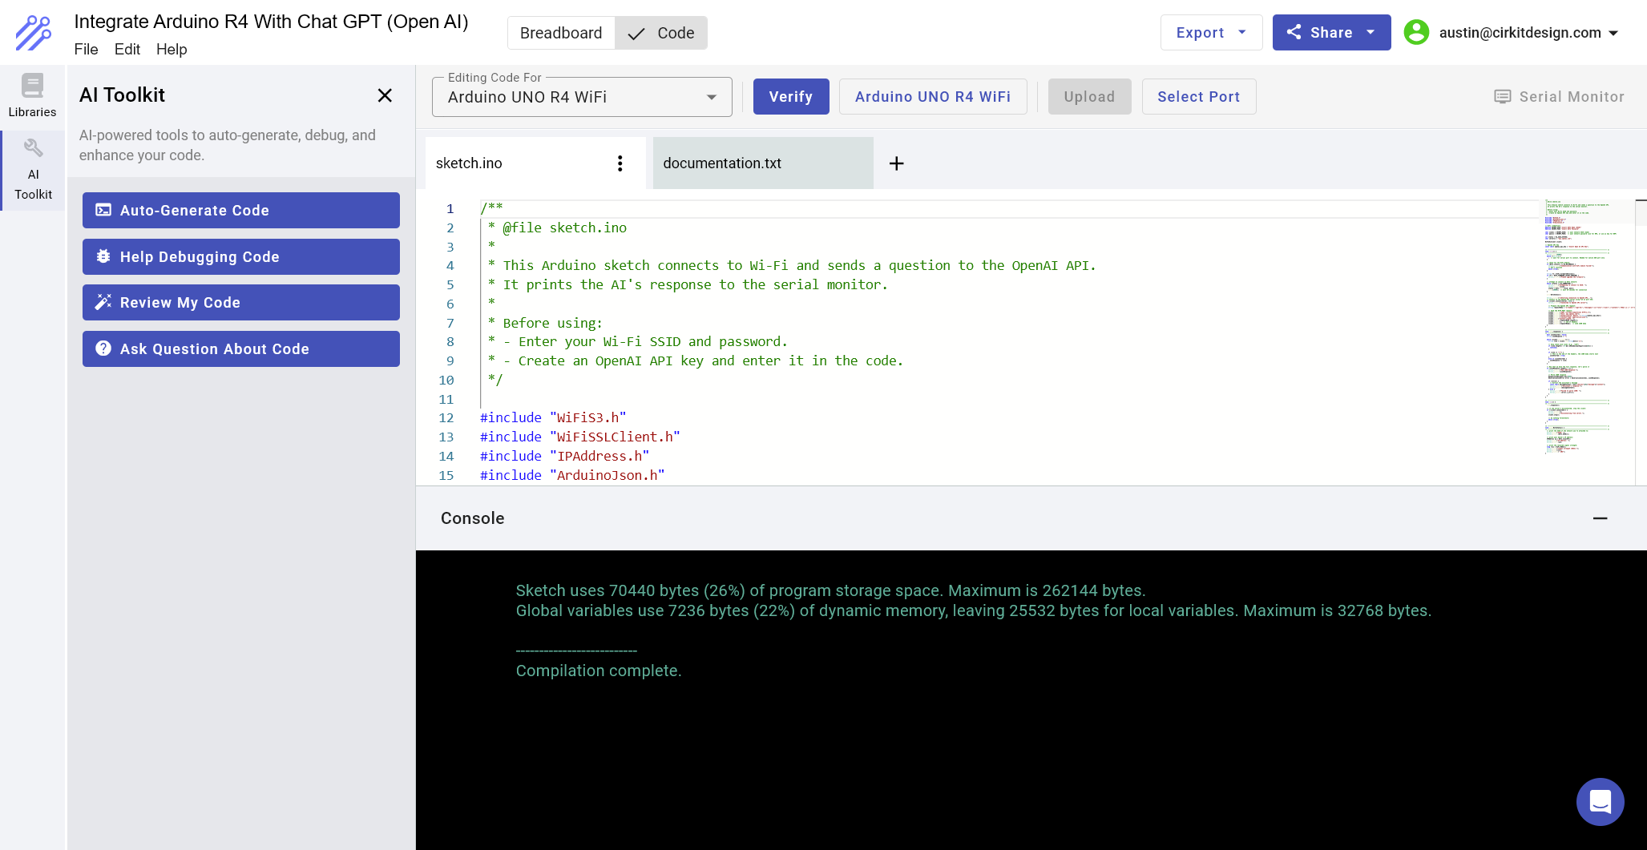Click Select Port button

[1199, 97]
